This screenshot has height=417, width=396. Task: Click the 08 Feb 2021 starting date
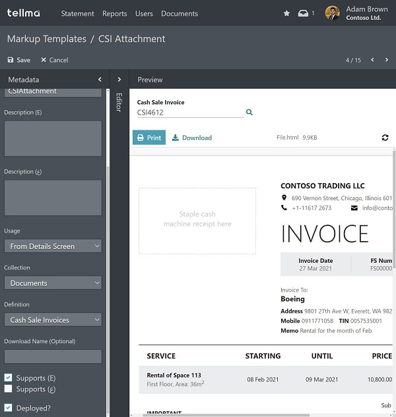(x=263, y=379)
